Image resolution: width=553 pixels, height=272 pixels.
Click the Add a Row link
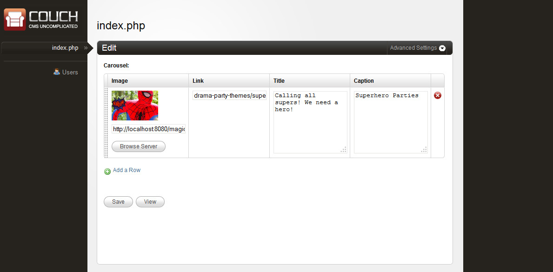tap(127, 170)
